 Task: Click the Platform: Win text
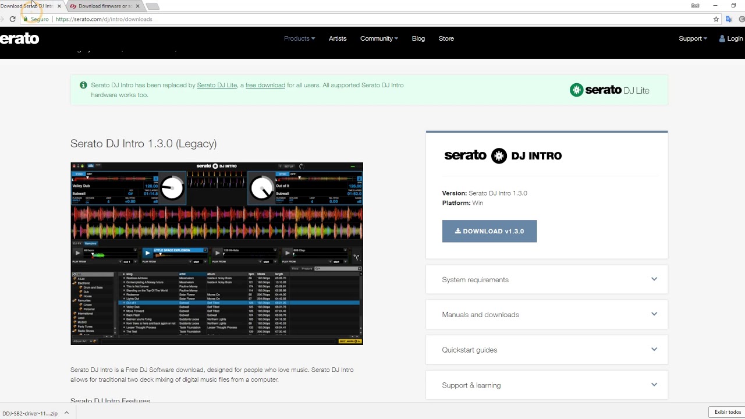coord(462,203)
